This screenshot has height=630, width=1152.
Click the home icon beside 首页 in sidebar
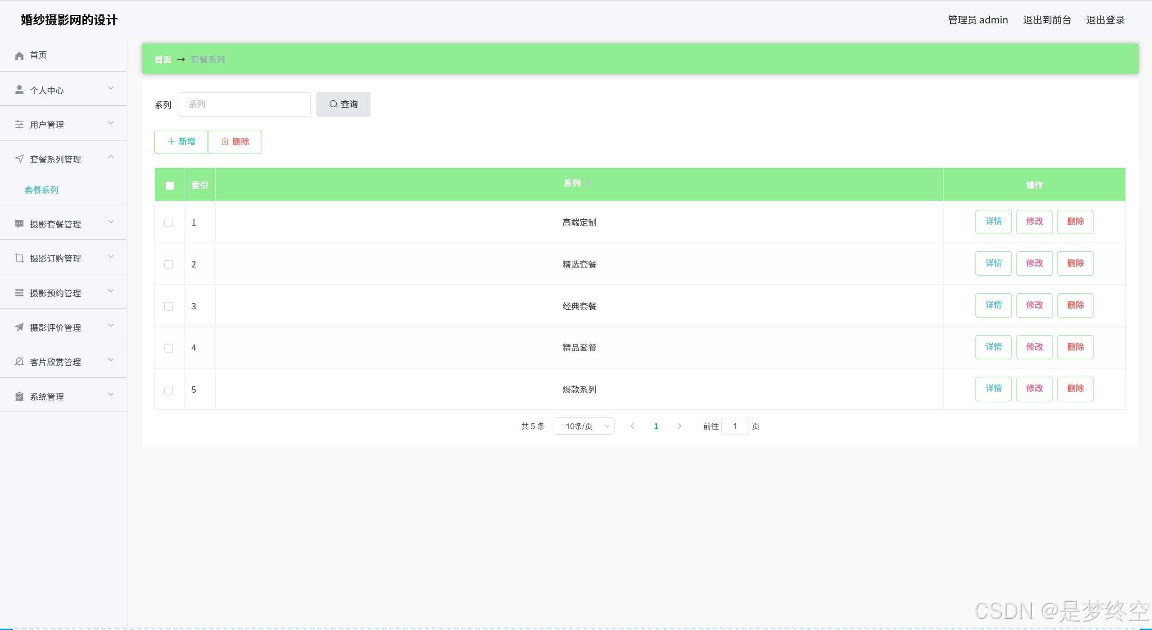pos(19,55)
